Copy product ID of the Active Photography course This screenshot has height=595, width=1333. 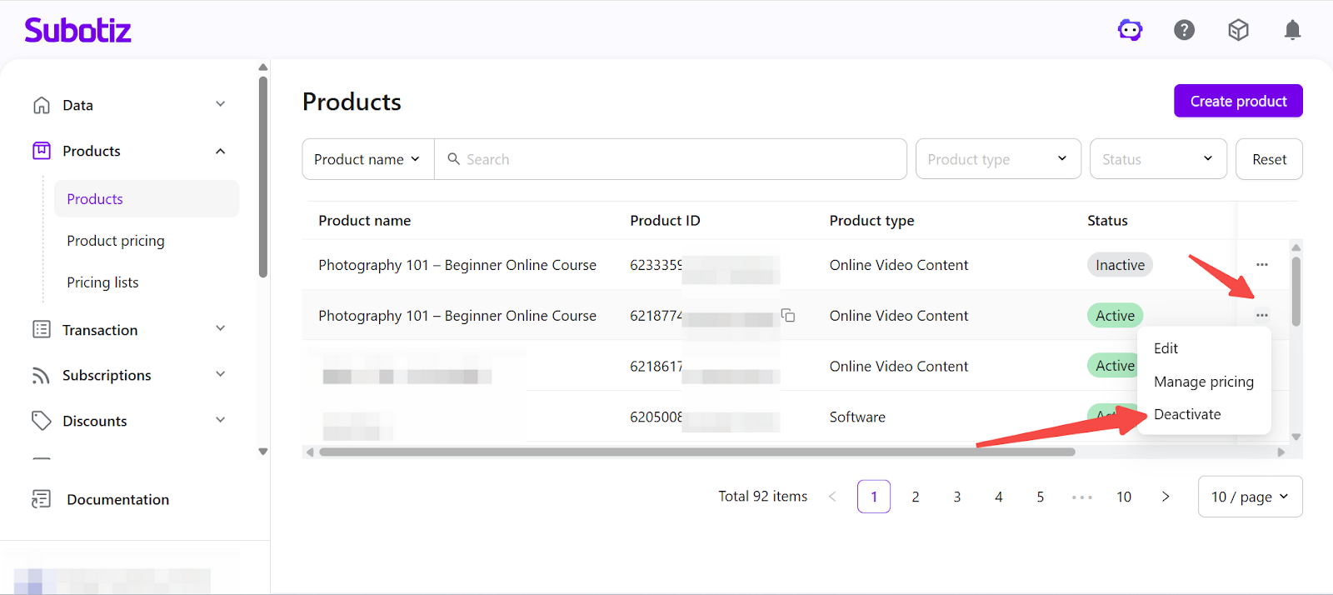(x=788, y=316)
